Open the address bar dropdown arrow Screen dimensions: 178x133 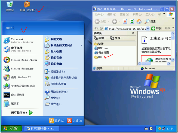point(148,28)
